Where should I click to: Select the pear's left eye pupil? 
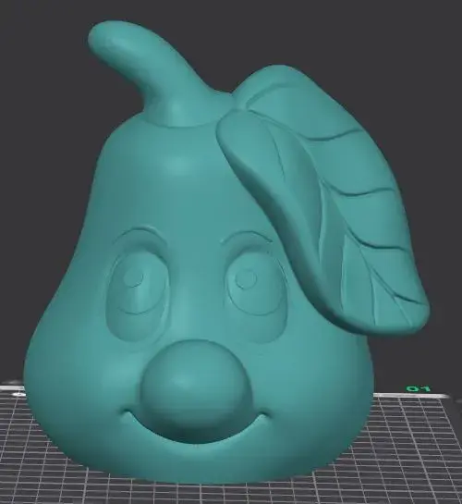(x=133, y=278)
